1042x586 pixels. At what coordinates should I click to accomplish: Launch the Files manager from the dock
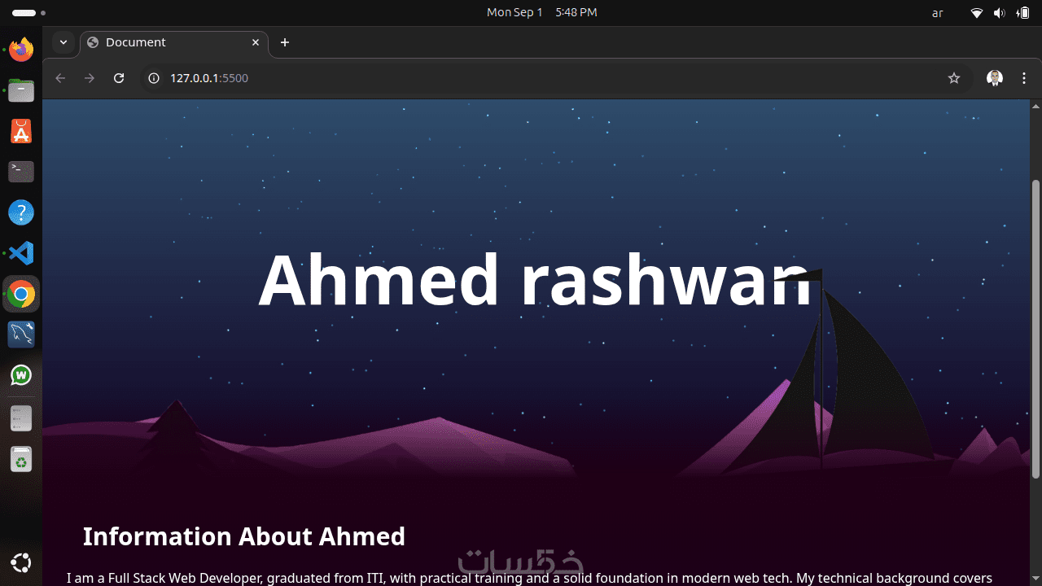[21, 90]
